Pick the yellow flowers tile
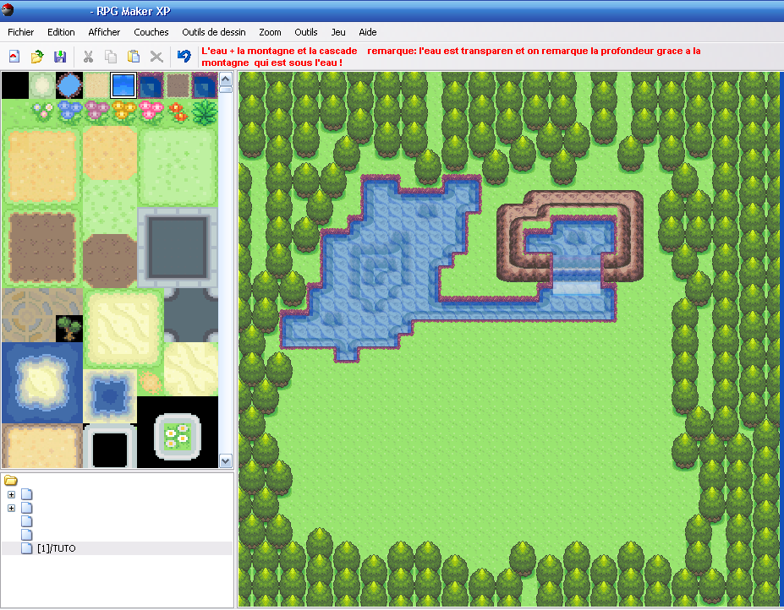The width and height of the screenshot is (784, 610). tap(123, 111)
